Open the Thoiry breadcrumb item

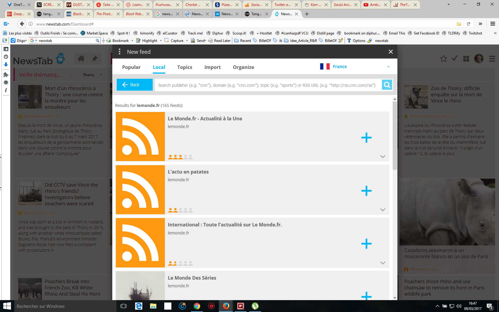tap(89, 75)
